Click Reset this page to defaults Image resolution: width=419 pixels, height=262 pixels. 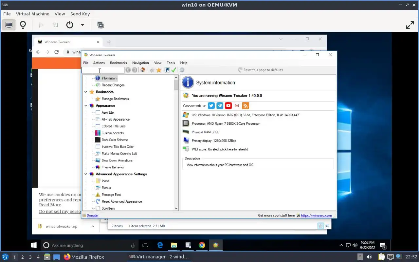point(260,70)
